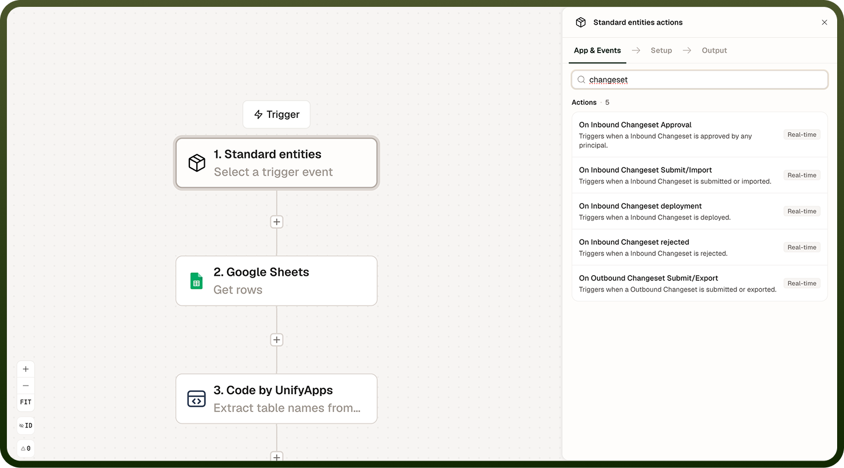The image size is (844, 468).
Task: Select the Standard entities trigger node
Action: [x=276, y=163]
